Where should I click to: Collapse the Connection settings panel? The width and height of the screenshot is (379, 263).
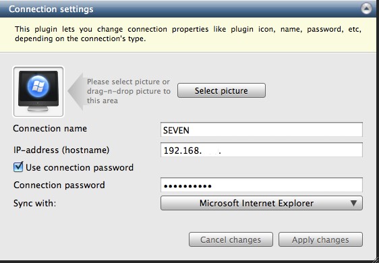(x=366, y=9)
